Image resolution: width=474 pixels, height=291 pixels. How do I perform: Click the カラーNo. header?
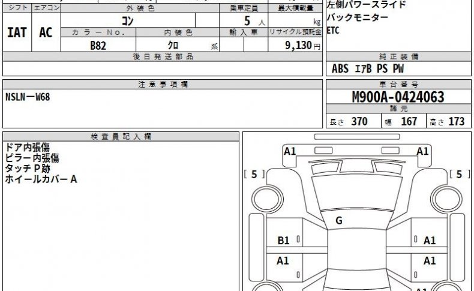(98, 32)
